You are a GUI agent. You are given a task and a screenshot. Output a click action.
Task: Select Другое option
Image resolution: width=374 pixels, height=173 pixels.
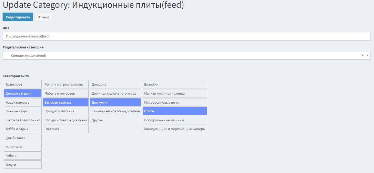[116, 120]
